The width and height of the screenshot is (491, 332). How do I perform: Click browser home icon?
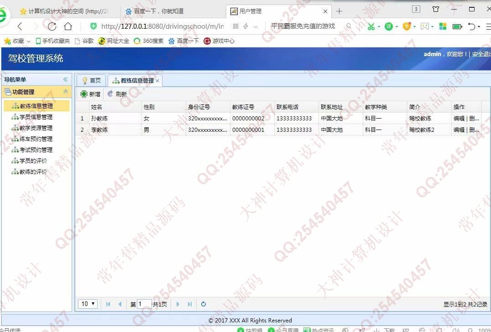[x=68, y=26]
